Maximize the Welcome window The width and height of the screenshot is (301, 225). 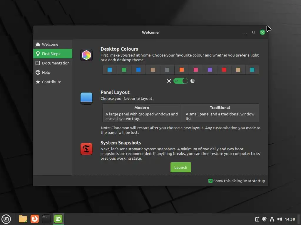pyautogui.click(x=254, y=32)
